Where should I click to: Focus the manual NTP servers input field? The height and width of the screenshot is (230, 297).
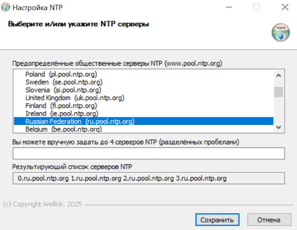149,153
